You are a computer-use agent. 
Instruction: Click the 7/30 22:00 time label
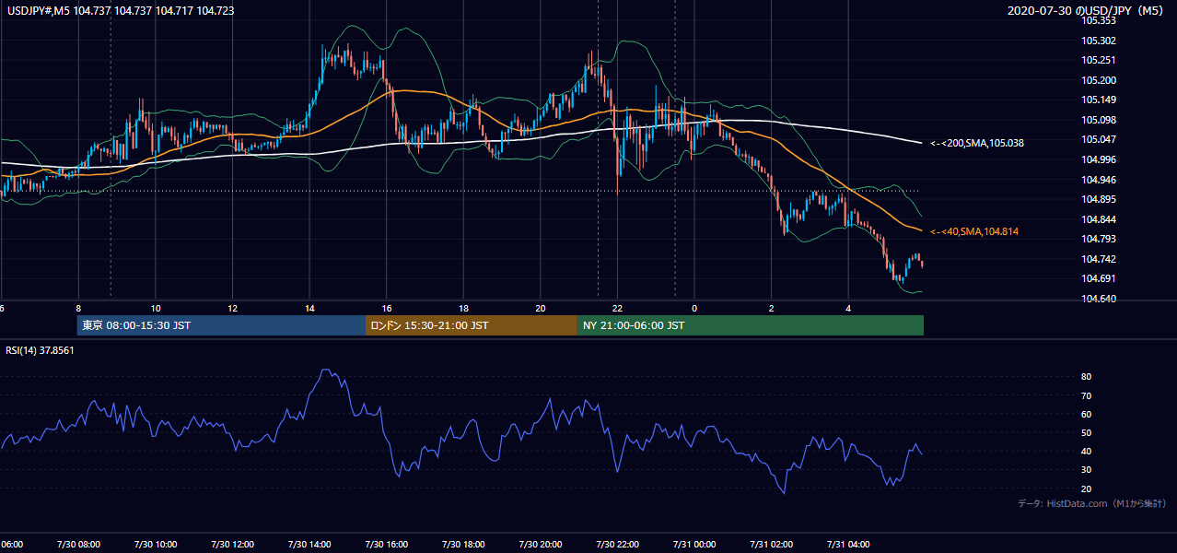click(x=617, y=544)
